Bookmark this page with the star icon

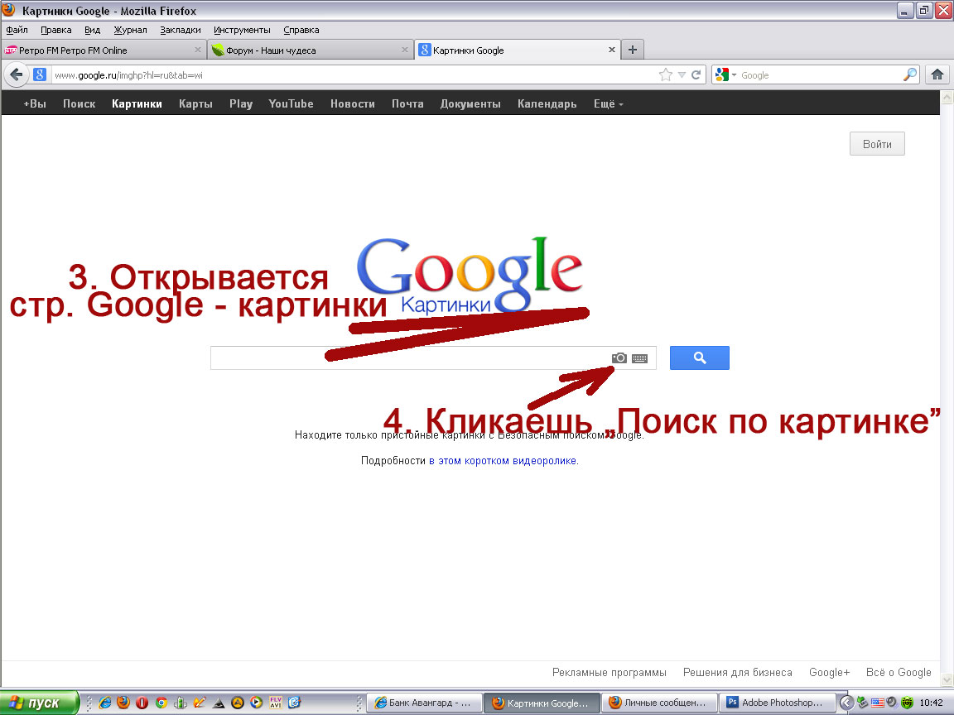[x=666, y=74]
